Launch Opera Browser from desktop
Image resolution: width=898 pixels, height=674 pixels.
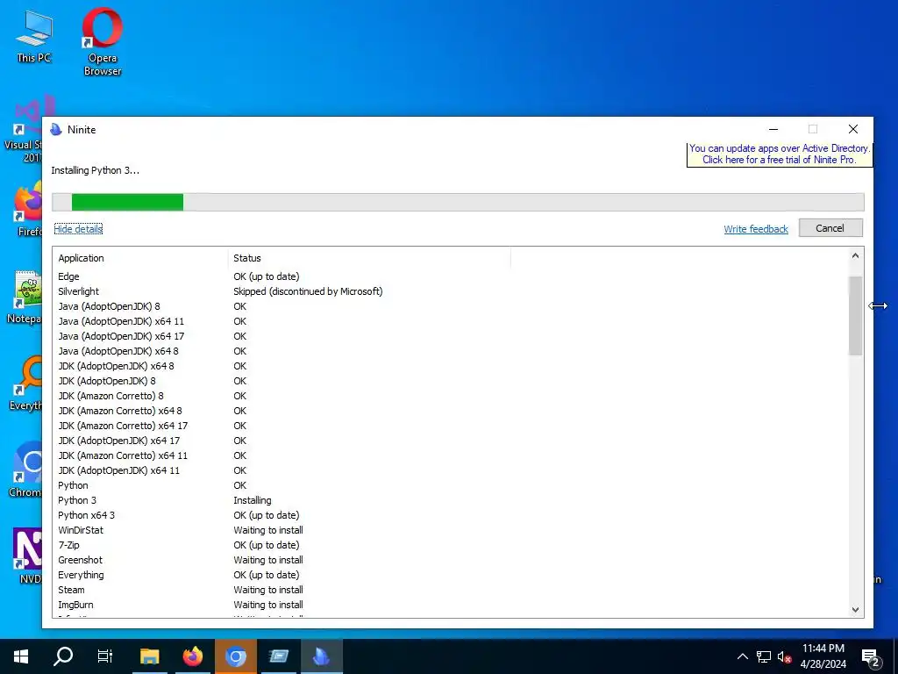[x=103, y=42]
